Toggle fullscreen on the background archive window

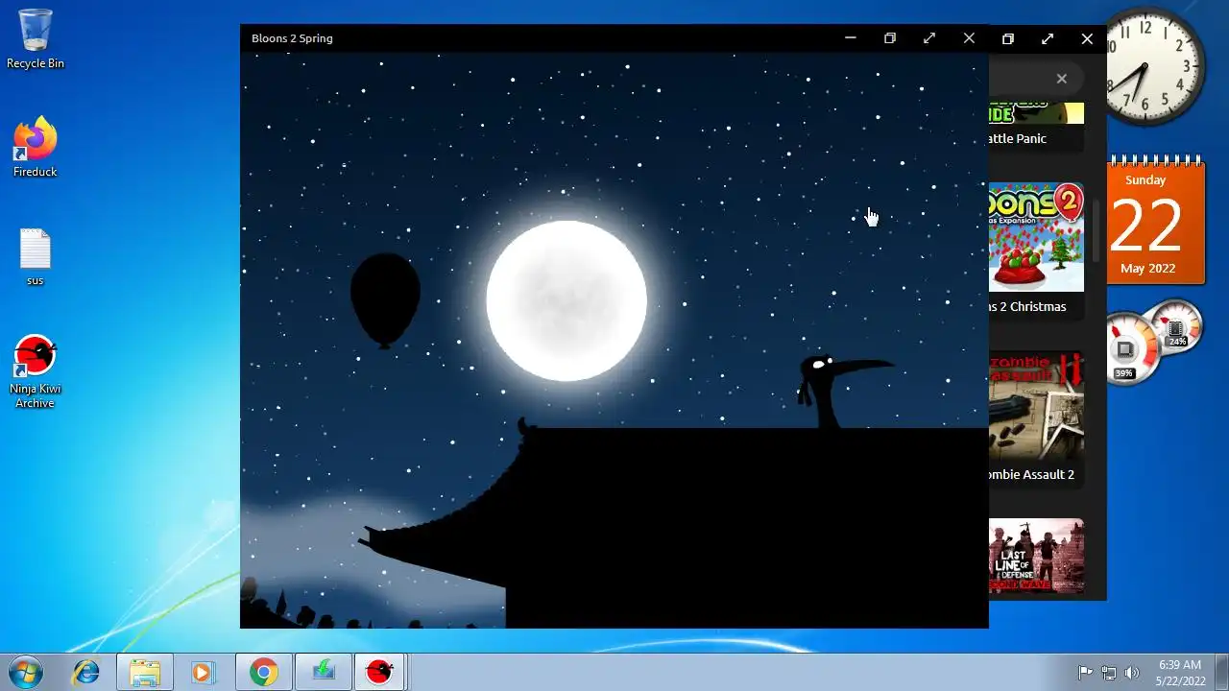pyautogui.click(x=1048, y=38)
